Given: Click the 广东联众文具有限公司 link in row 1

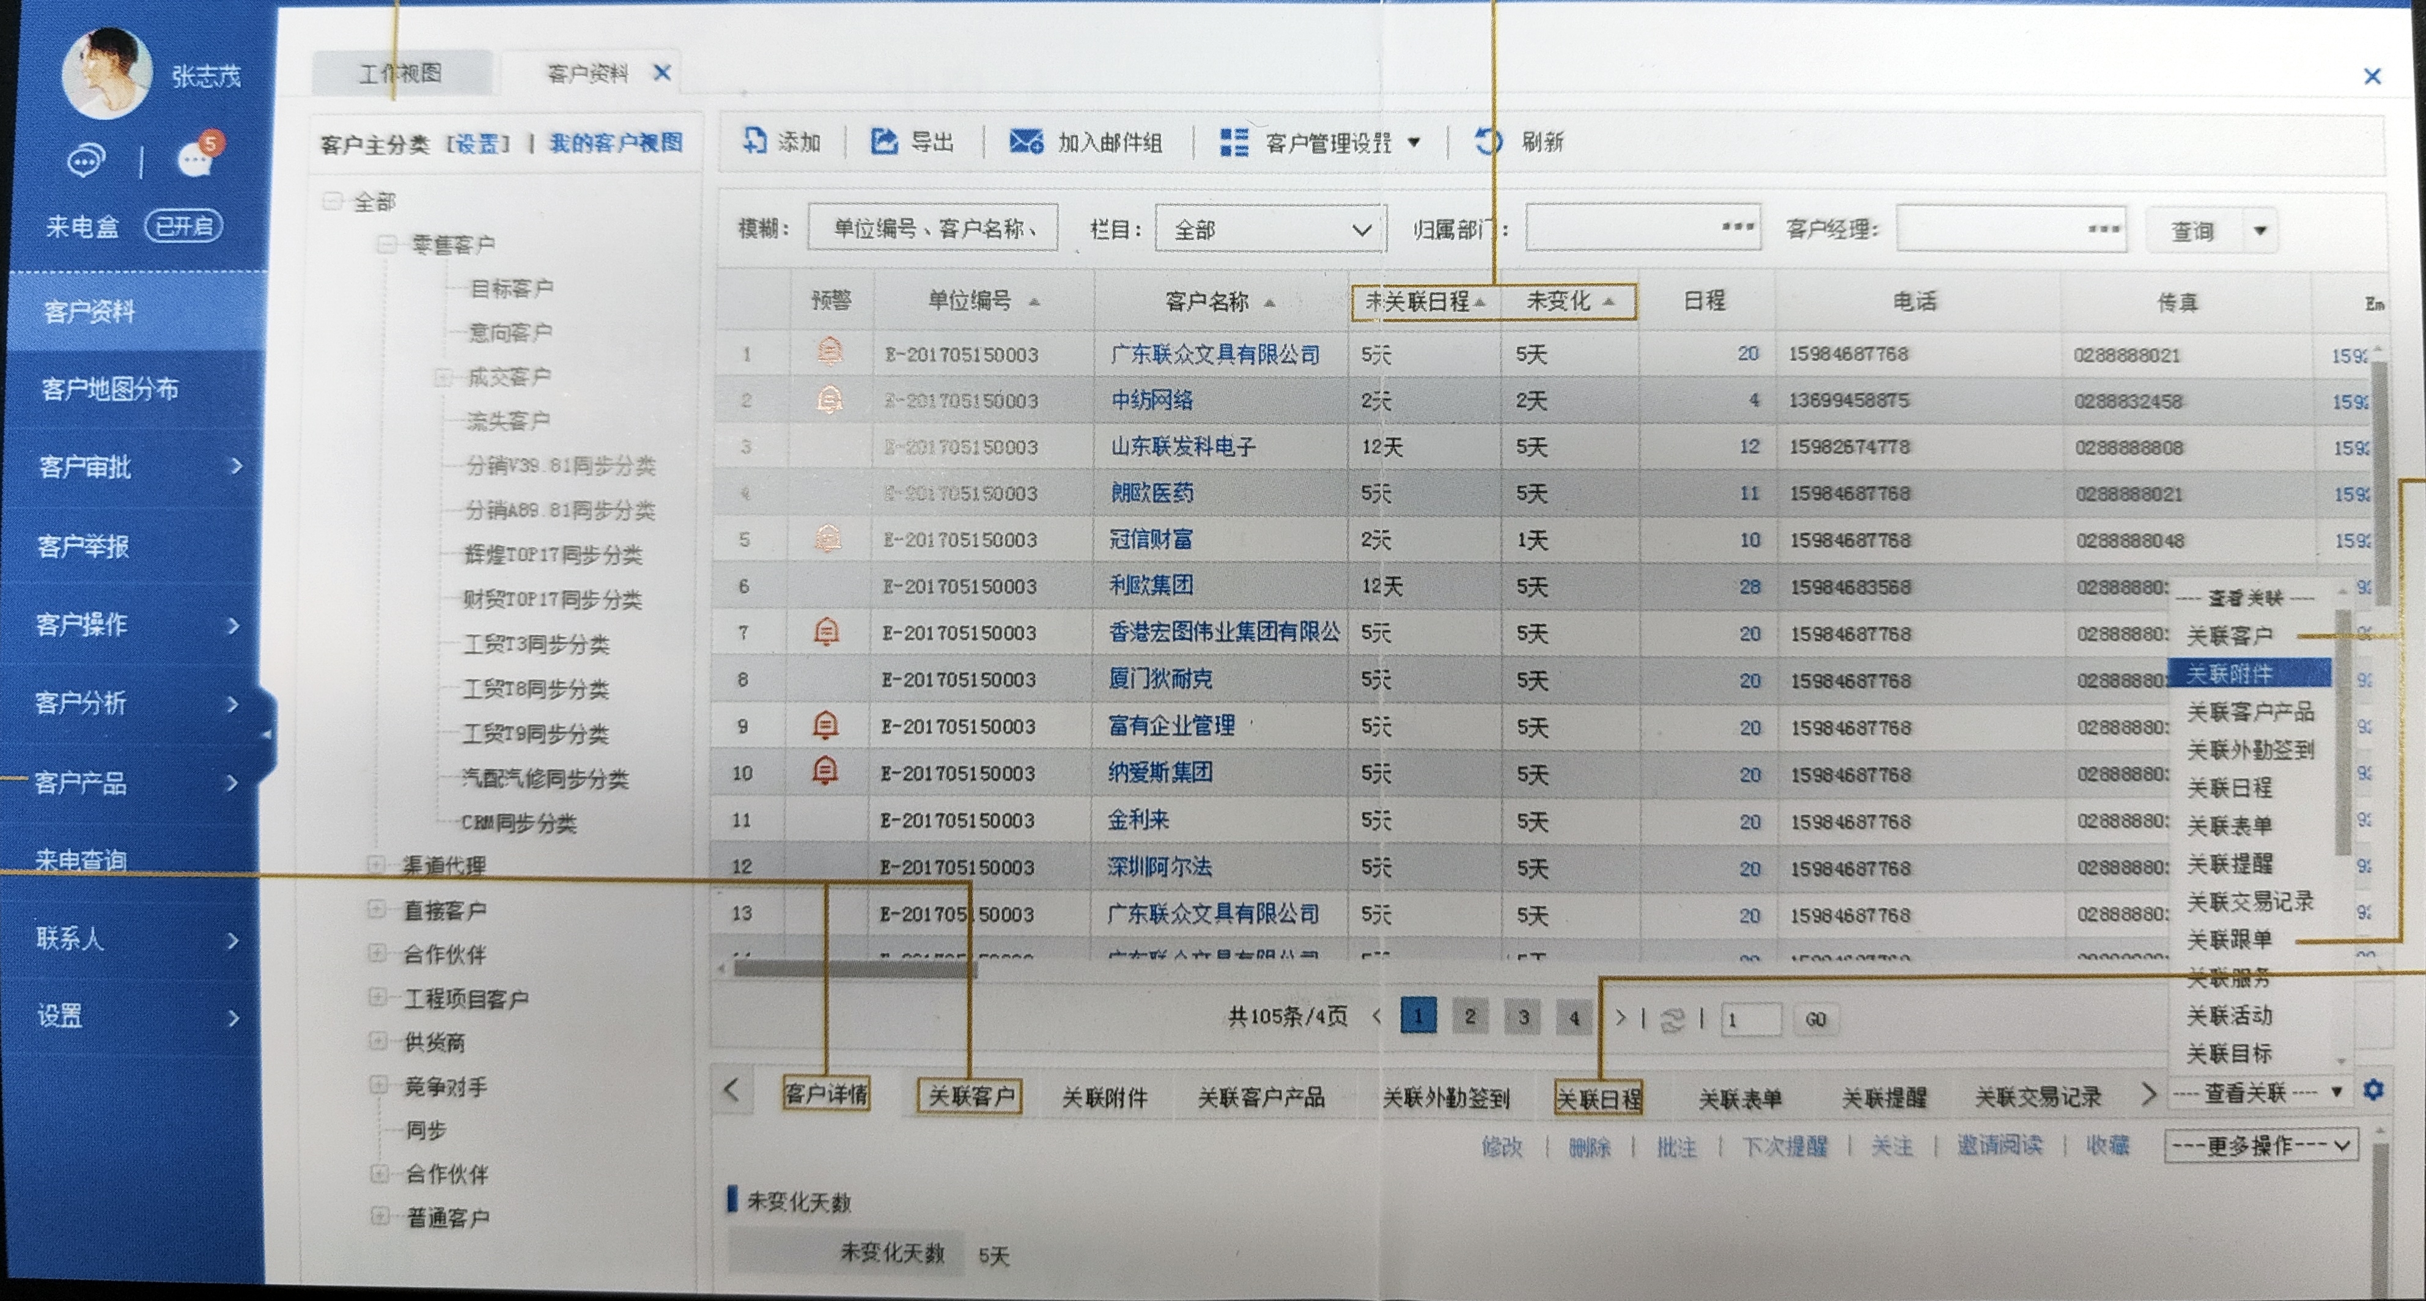Looking at the screenshot, I should [1215, 354].
